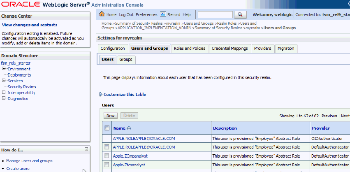Toggle the select-all users header checkbox

click(107, 128)
